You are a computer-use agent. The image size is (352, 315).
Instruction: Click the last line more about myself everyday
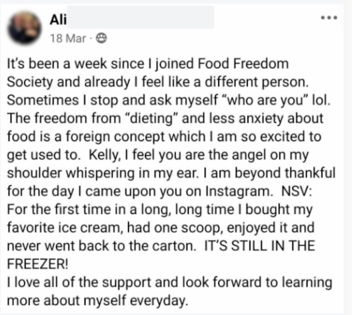pyautogui.click(x=98, y=301)
